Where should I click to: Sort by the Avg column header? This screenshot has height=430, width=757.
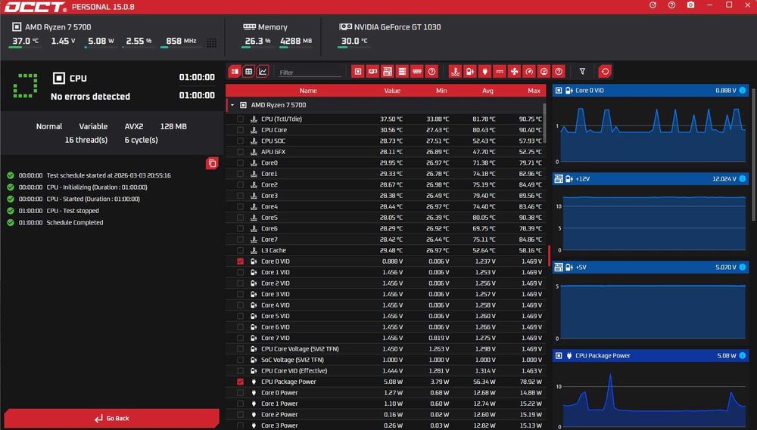(x=488, y=91)
